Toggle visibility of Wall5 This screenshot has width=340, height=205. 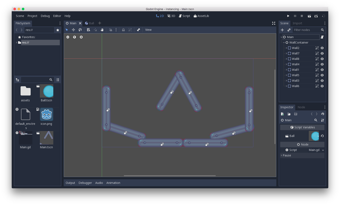(x=322, y=75)
